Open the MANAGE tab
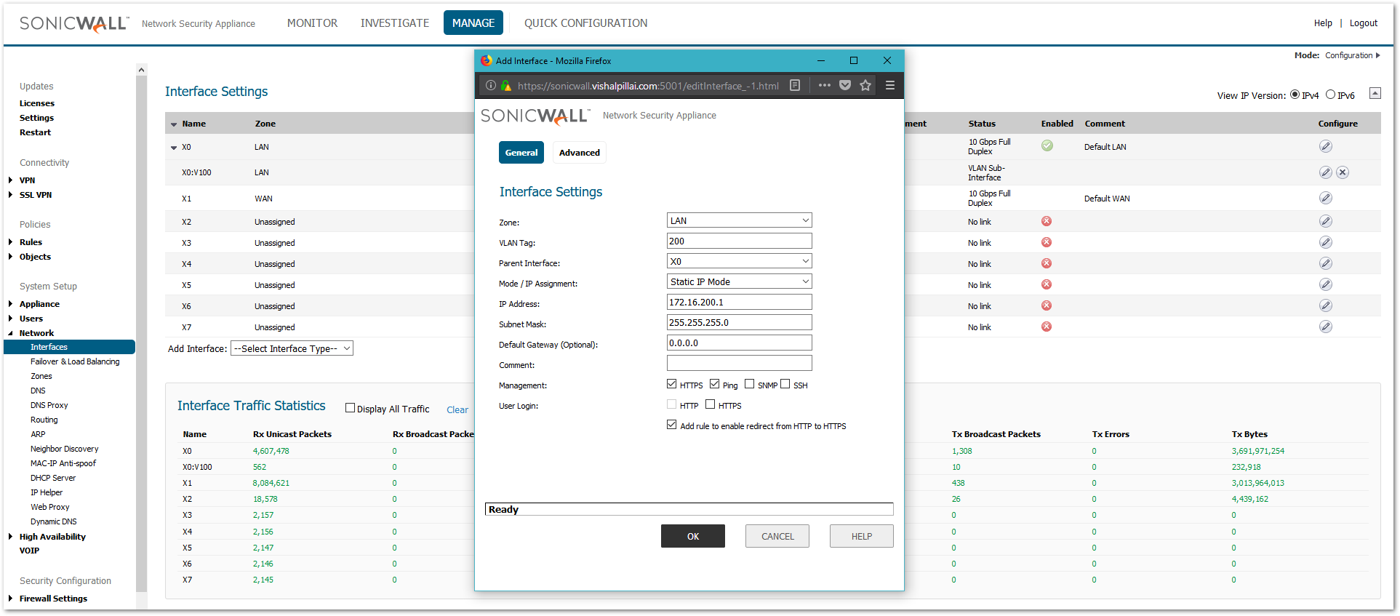The width and height of the screenshot is (1400, 616). click(x=473, y=23)
